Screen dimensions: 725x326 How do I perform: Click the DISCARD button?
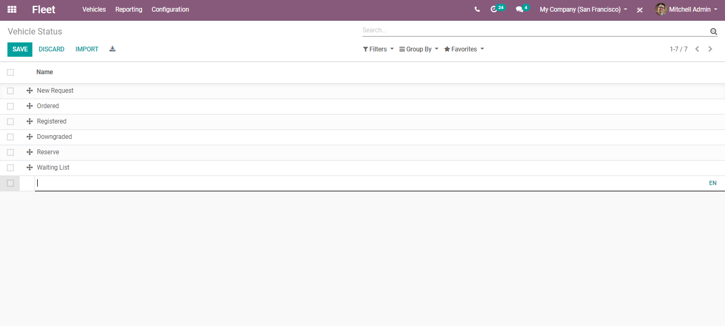click(51, 49)
